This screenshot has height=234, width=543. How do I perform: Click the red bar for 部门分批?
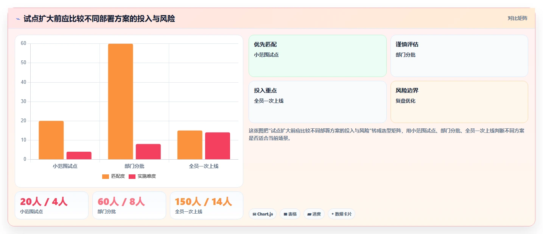(148, 152)
